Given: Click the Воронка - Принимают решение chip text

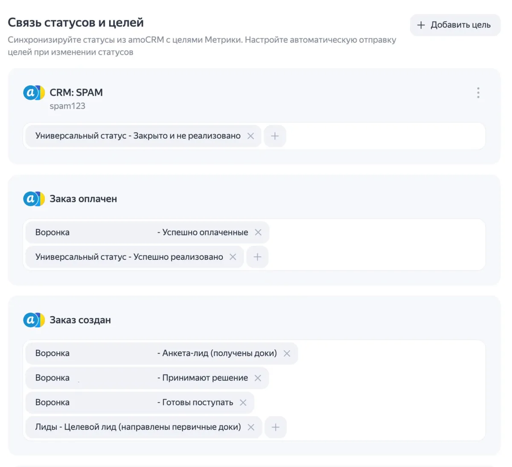Looking at the screenshot, I should [x=142, y=378].
